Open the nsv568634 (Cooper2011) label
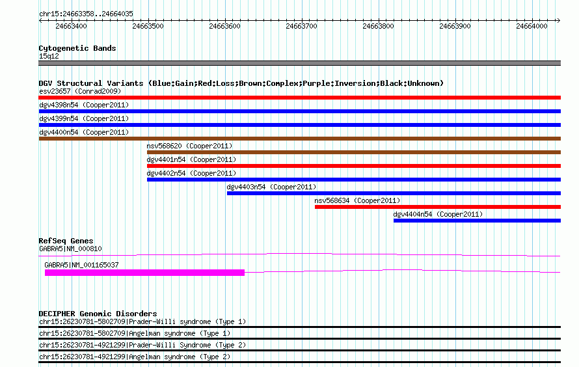This screenshot has width=579, height=367. pos(357,200)
